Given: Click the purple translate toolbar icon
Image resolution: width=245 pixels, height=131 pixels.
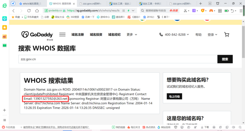Looking at the screenshot, I should click(194, 11).
